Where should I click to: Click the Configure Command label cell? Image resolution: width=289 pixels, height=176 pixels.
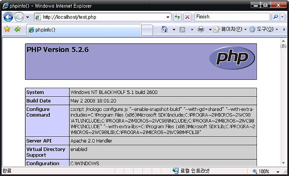47,121
